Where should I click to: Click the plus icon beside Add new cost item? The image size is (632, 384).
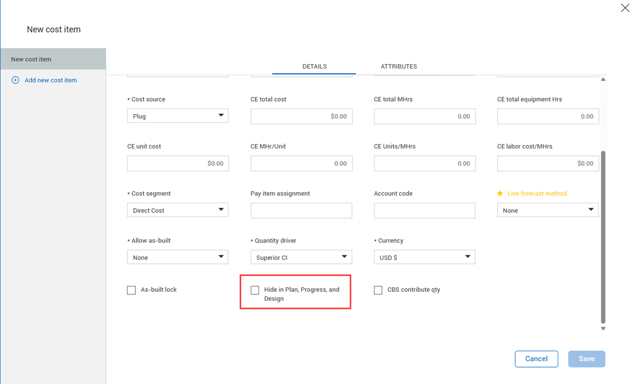(15, 80)
